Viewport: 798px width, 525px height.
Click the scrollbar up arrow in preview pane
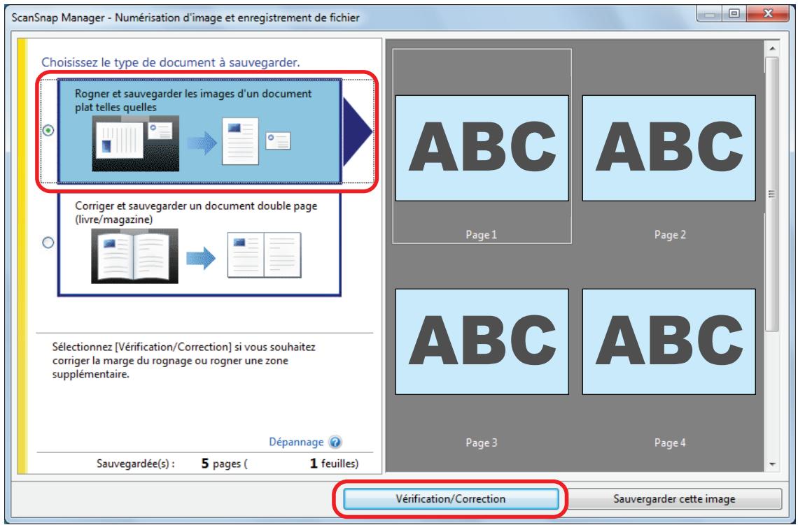[x=772, y=49]
